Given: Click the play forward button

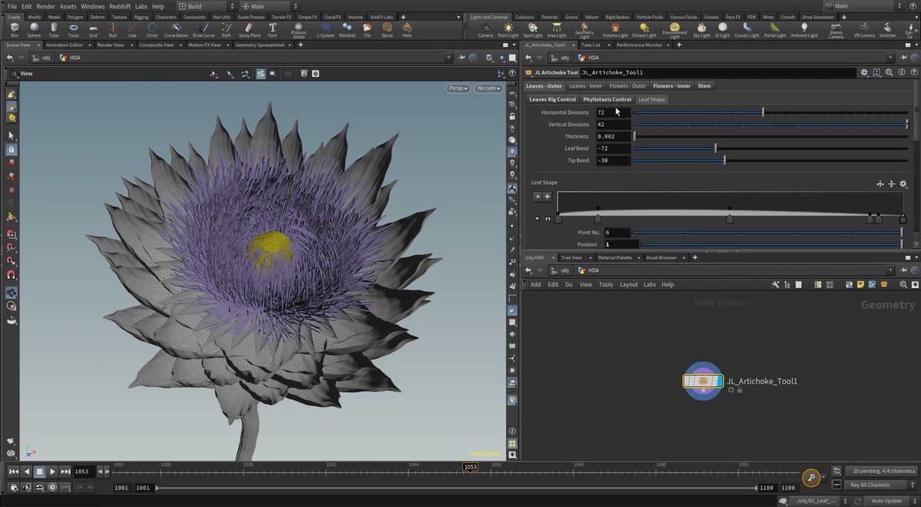Looking at the screenshot, I should click(x=52, y=472).
